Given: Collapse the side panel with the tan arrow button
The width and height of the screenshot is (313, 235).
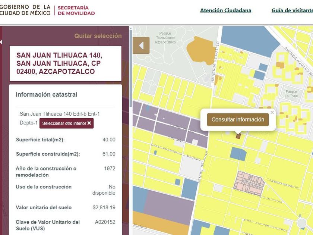Looking at the screenshot, I should (141, 46).
